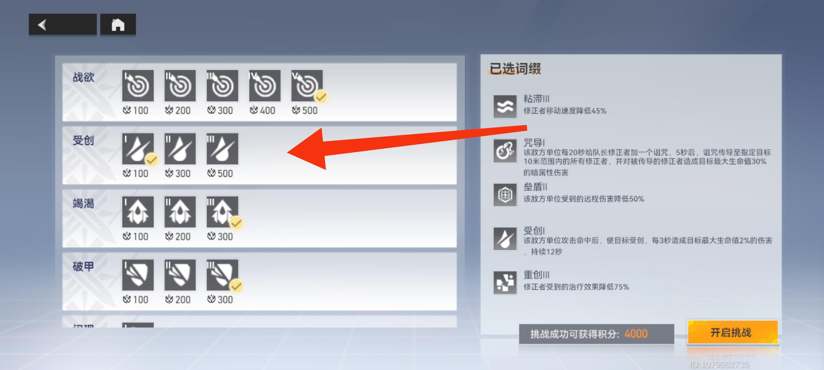Select 战欲 level I affix icon

[138, 86]
